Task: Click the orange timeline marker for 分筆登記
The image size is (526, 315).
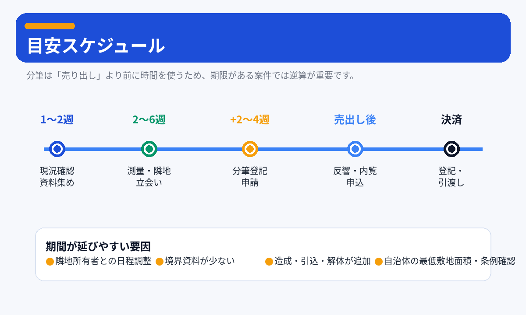Action: click(x=250, y=149)
